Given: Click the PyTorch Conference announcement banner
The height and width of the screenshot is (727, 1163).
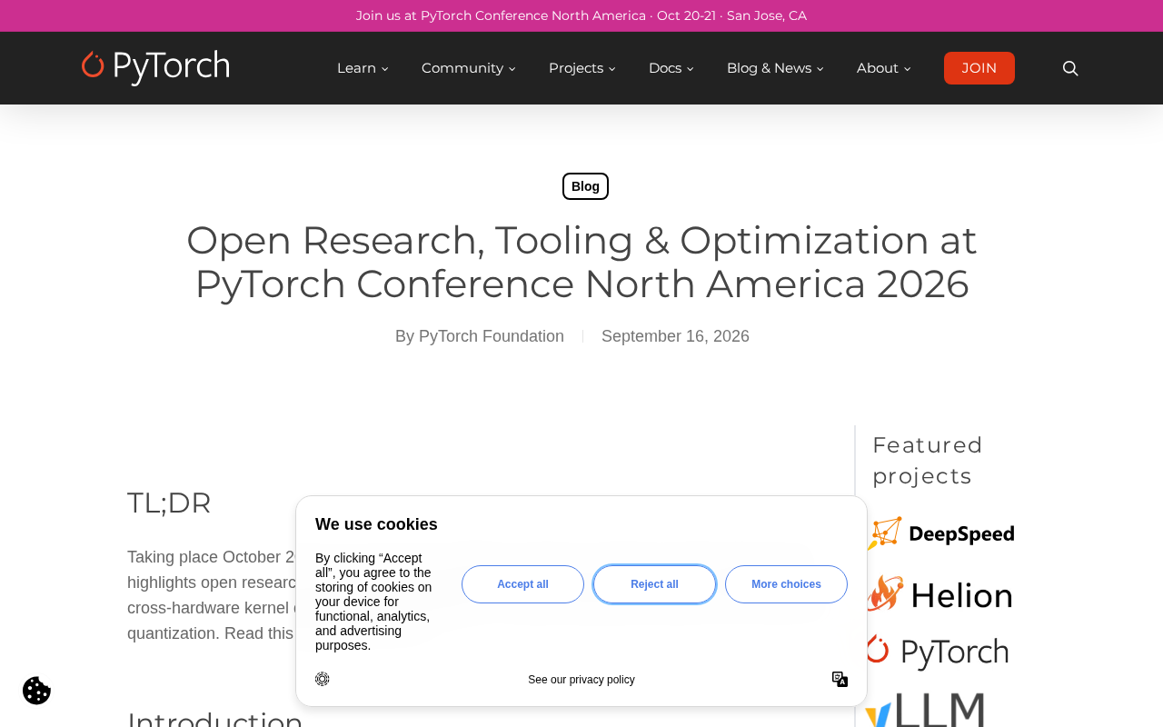Looking at the screenshot, I should click(581, 15).
